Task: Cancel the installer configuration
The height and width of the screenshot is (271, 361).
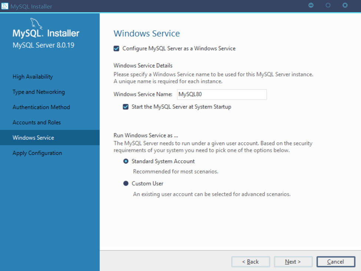Action: 336,262
